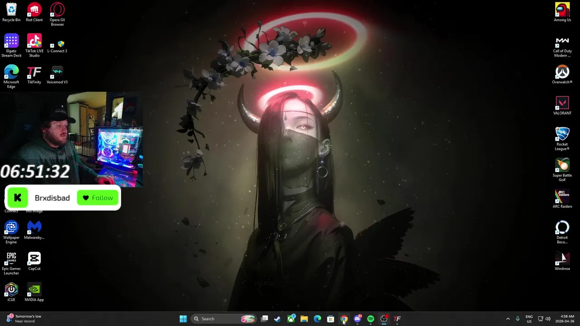This screenshot has width=580, height=326.
Task: Click the Brxdisbad channel name
Action: 52,198
